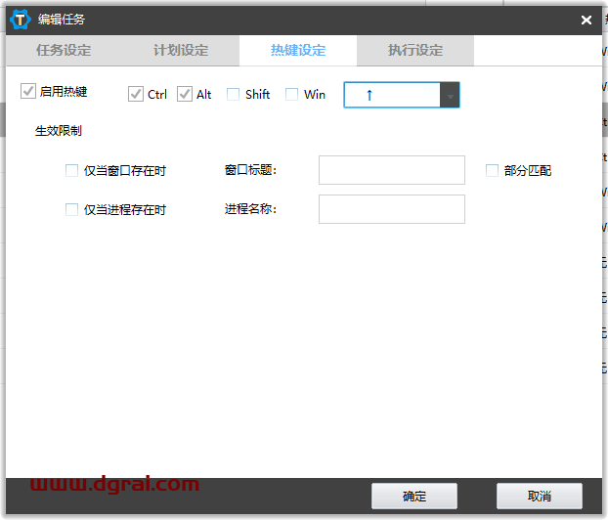Click the app logo in the title bar
This screenshot has height=520, width=608.
[21, 20]
